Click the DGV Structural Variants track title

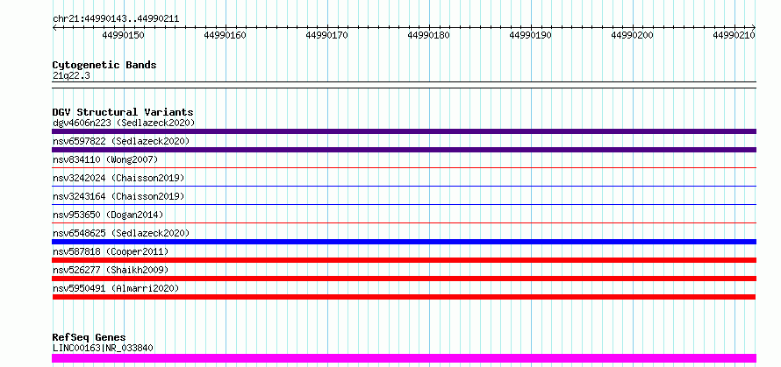pos(123,112)
